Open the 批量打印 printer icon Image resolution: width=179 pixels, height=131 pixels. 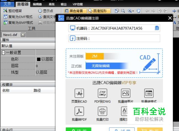coord(102,111)
